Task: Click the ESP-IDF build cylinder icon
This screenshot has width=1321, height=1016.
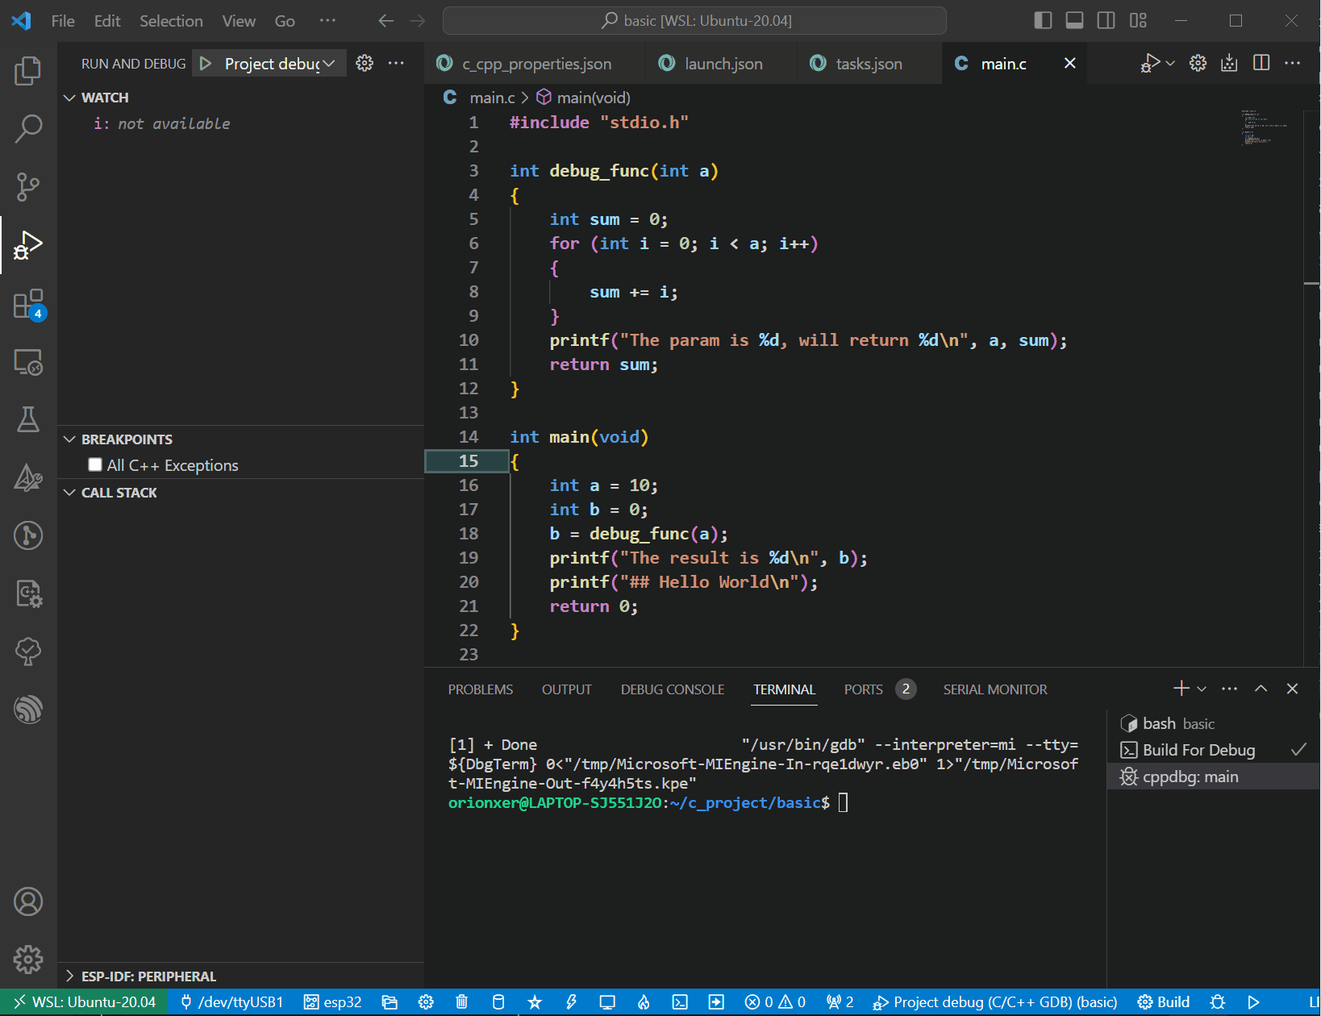Action: coord(498,1002)
